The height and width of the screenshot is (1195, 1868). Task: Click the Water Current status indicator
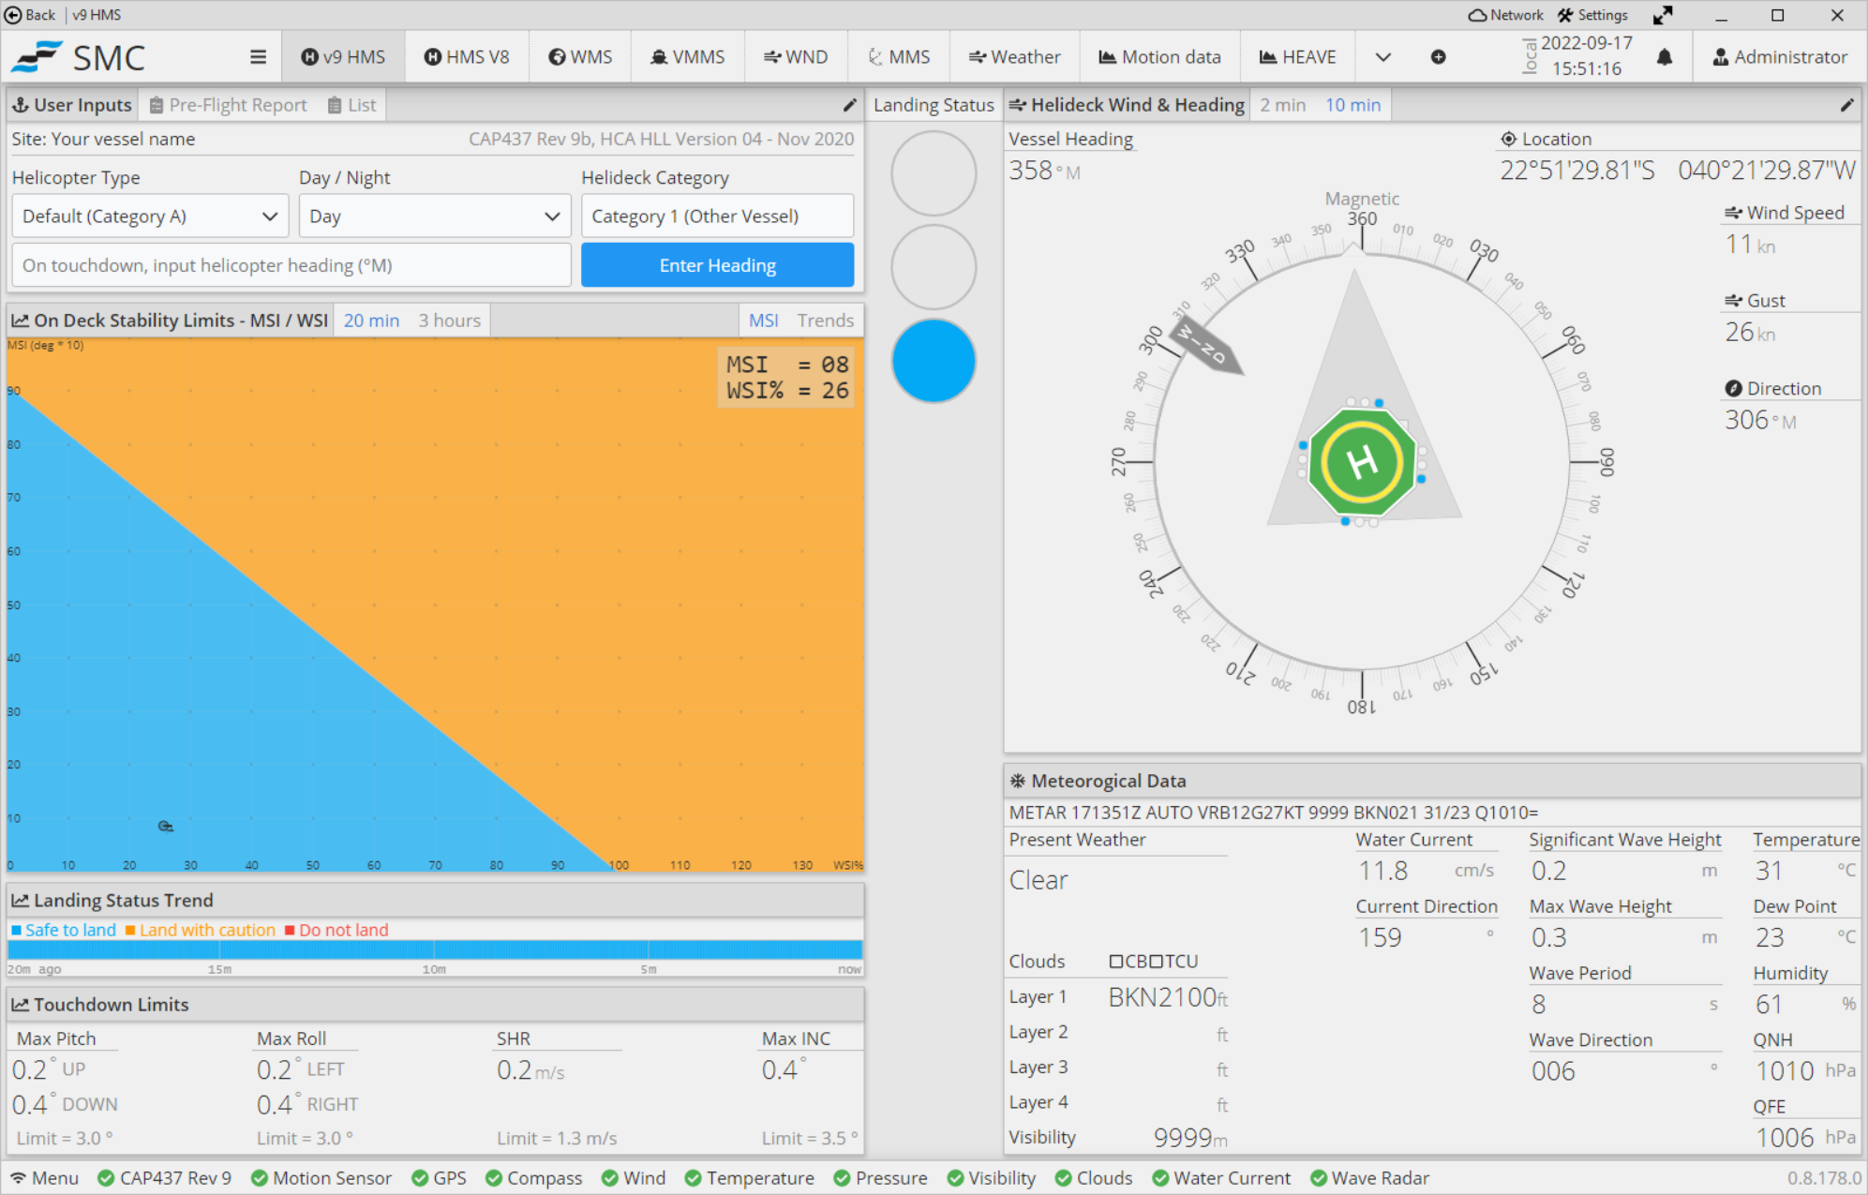(x=1221, y=1178)
